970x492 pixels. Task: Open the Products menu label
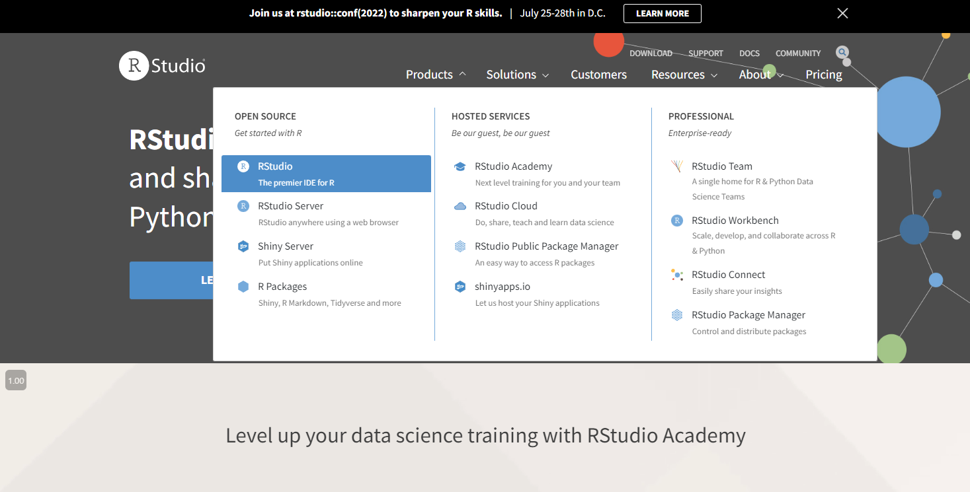click(429, 75)
